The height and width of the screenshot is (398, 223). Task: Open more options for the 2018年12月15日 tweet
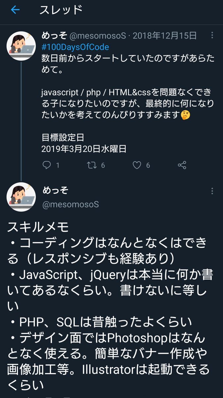[x=212, y=36]
